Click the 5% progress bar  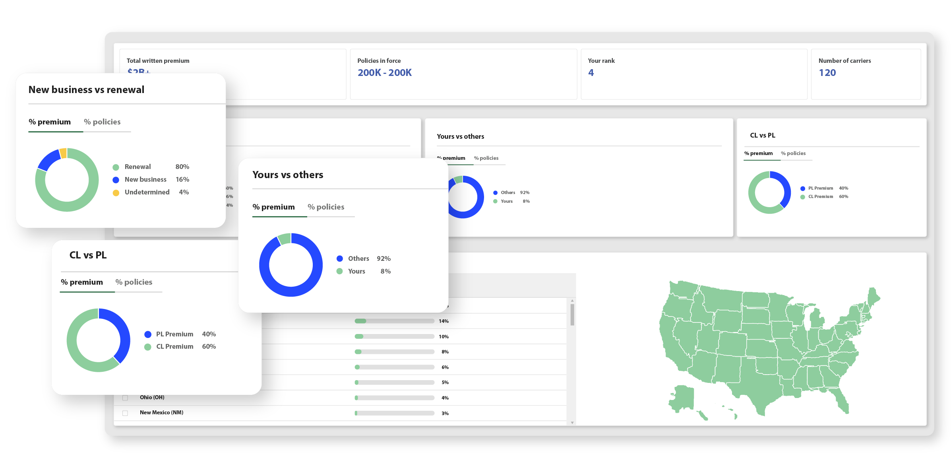click(395, 382)
